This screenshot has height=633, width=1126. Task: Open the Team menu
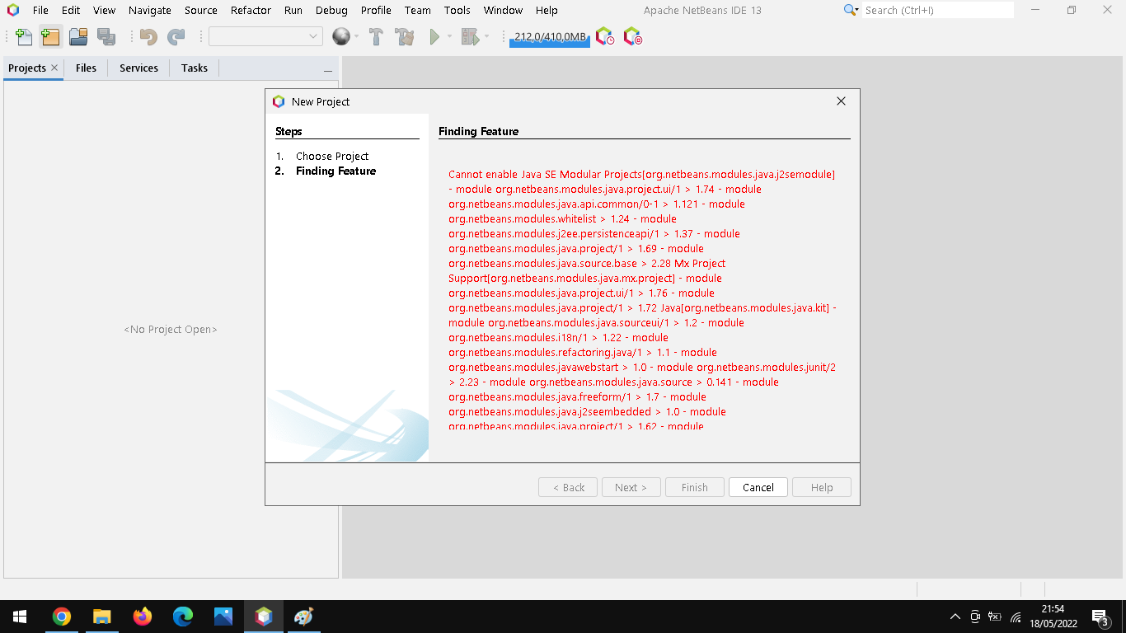coord(418,11)
